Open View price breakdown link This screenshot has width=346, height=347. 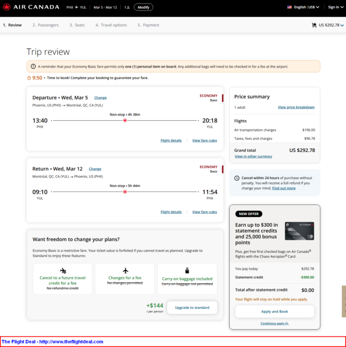(x=296, y=107)
